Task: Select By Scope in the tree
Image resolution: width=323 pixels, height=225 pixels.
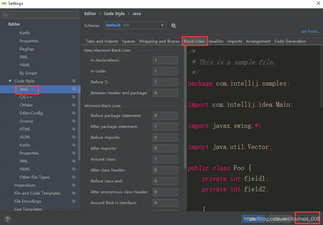Action: (x=28, y=73)
